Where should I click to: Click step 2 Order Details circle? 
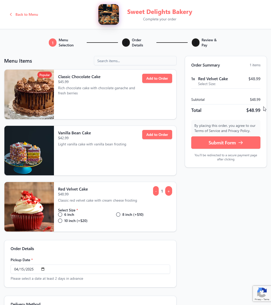pos(126,43)
